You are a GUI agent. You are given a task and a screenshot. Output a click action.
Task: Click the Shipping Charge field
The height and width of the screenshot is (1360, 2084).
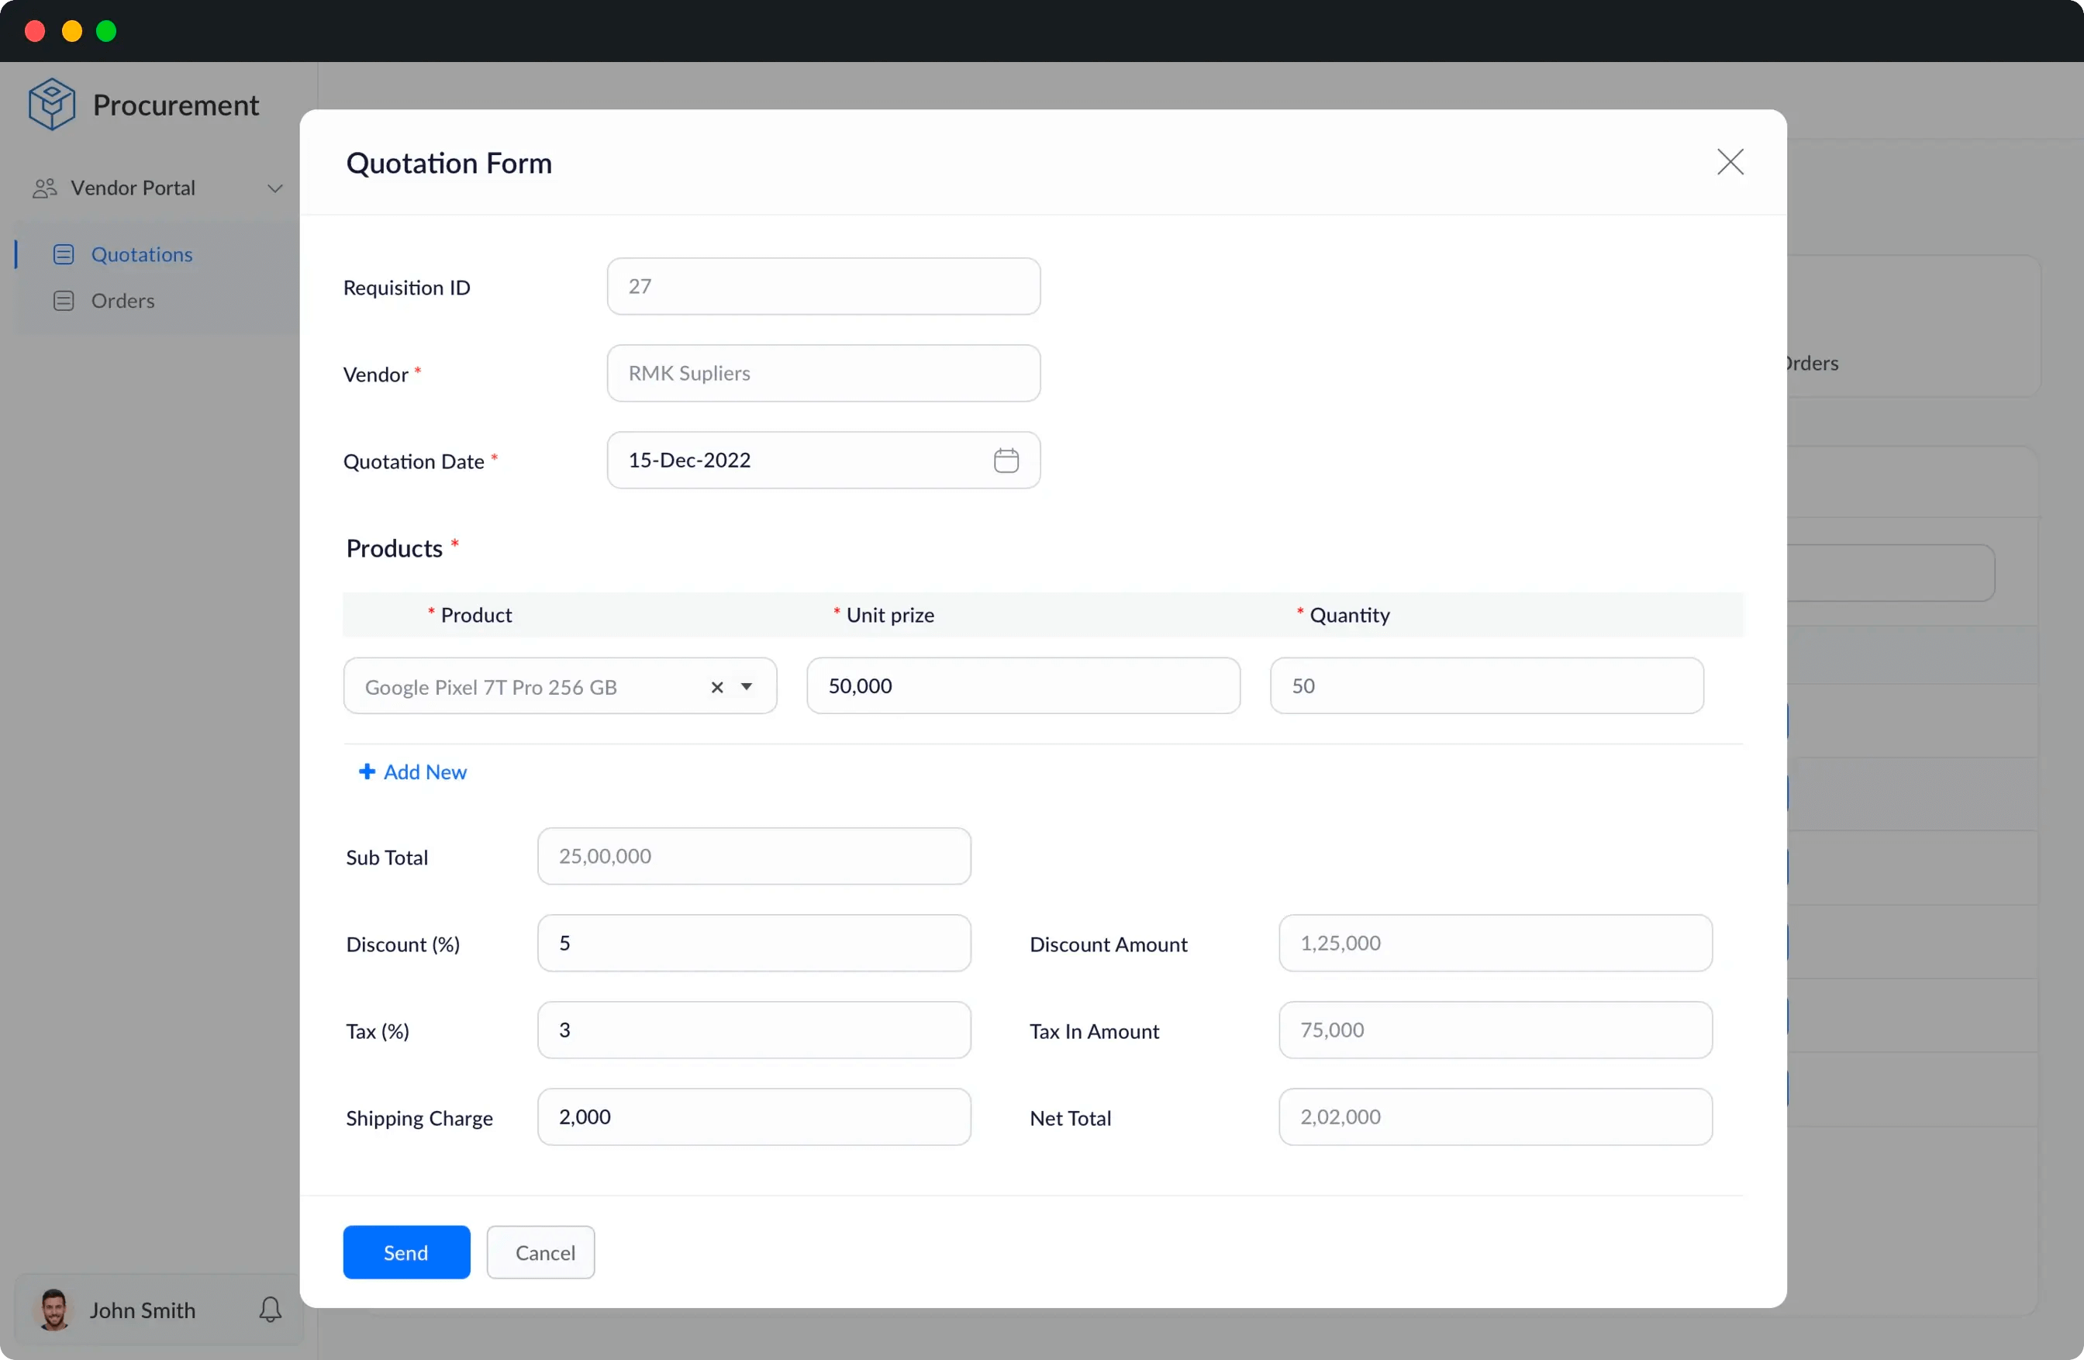(753, 1117)
